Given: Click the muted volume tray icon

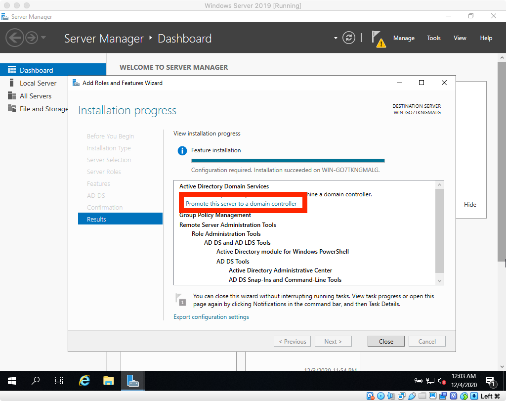Looking at the screenshot, I should tap(442, 381).
